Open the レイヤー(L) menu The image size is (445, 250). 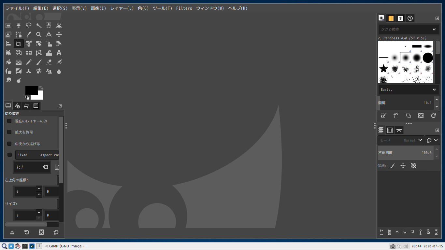122,8
